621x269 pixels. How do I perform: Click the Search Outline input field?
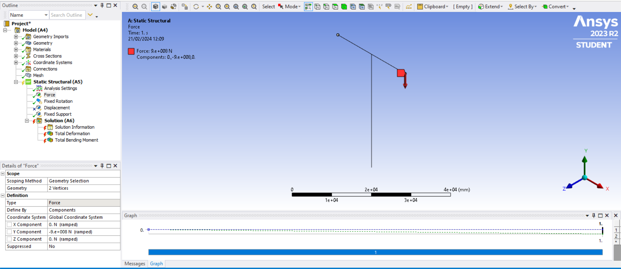point(67,15)
